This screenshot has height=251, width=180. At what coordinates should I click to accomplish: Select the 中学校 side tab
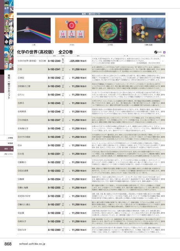tap(9, 143)
